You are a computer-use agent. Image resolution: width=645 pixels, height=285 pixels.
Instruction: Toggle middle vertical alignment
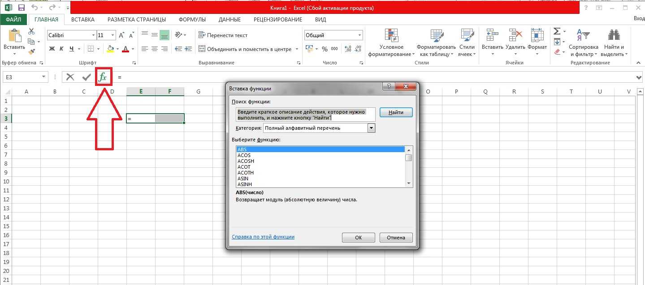[154, 35]
